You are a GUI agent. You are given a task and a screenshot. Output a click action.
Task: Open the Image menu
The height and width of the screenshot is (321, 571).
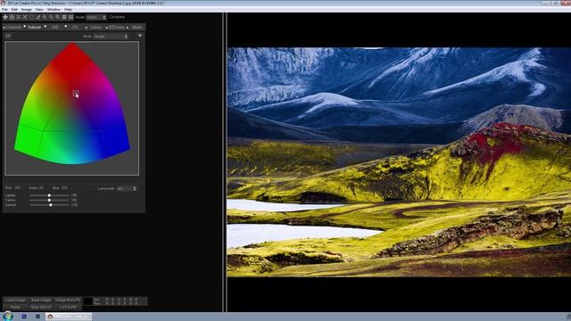(27, 10)
